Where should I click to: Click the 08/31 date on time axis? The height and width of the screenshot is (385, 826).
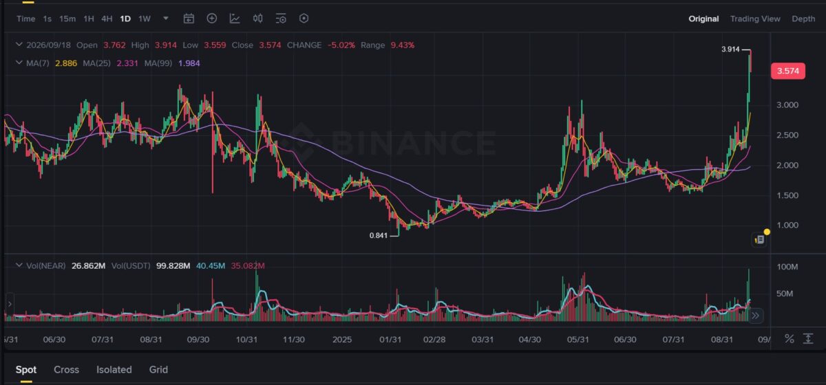point(721,340)
